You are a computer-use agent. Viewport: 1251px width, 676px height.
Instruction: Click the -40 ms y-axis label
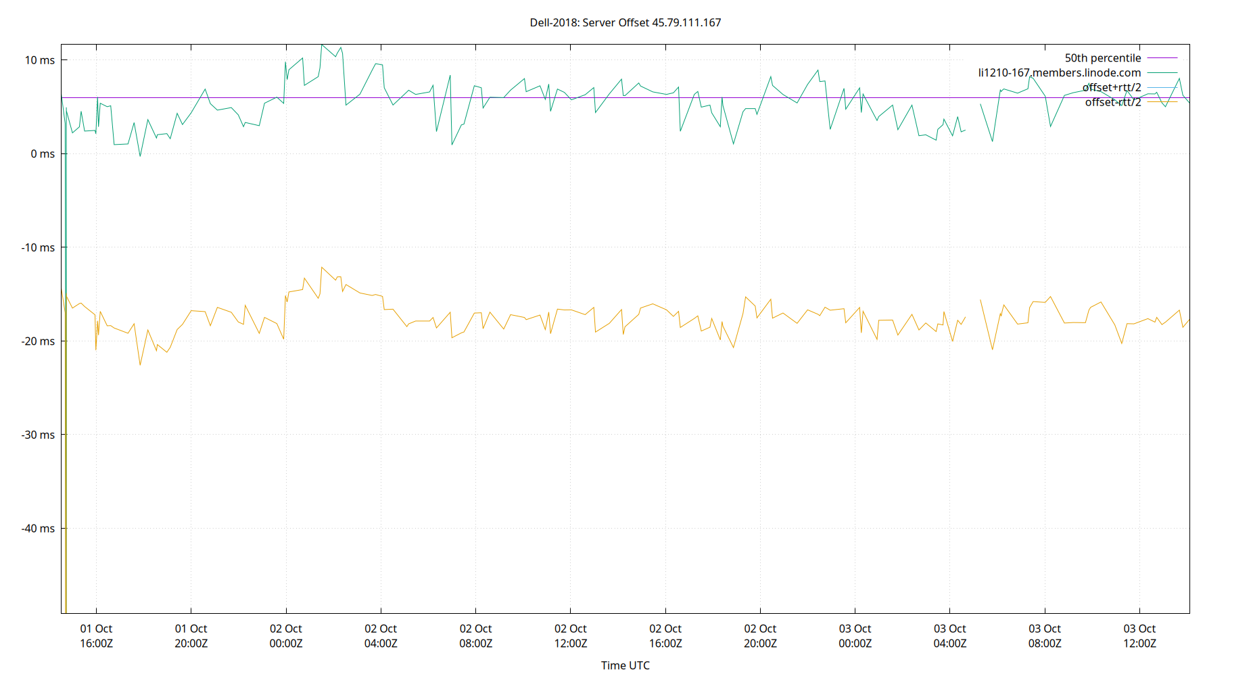coord(38,529)
